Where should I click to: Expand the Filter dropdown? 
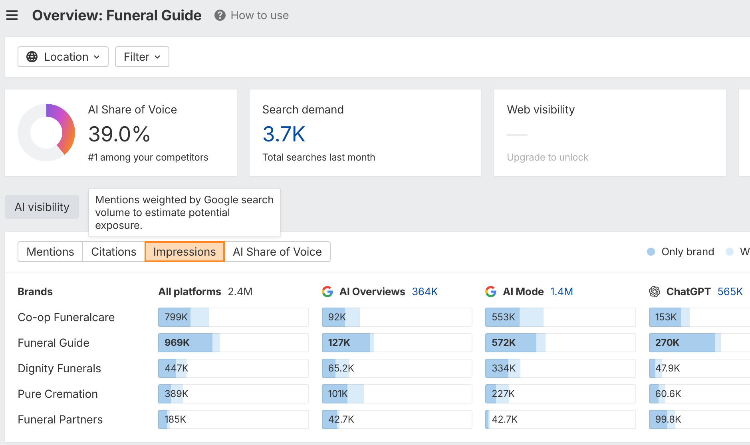tap(142, 57)
